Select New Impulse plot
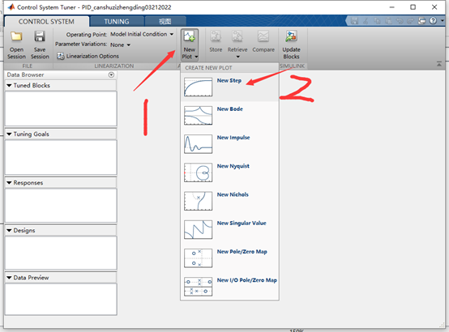This screenshot has height=332, width=449. click(229, 144)
